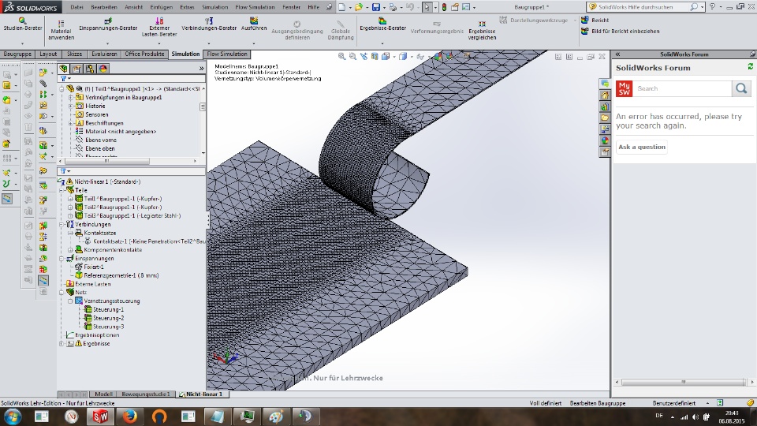Select Referenzgeometrie-1 (3 mm)
Viewport: 757px width, 426px height.
coord(117,275)
